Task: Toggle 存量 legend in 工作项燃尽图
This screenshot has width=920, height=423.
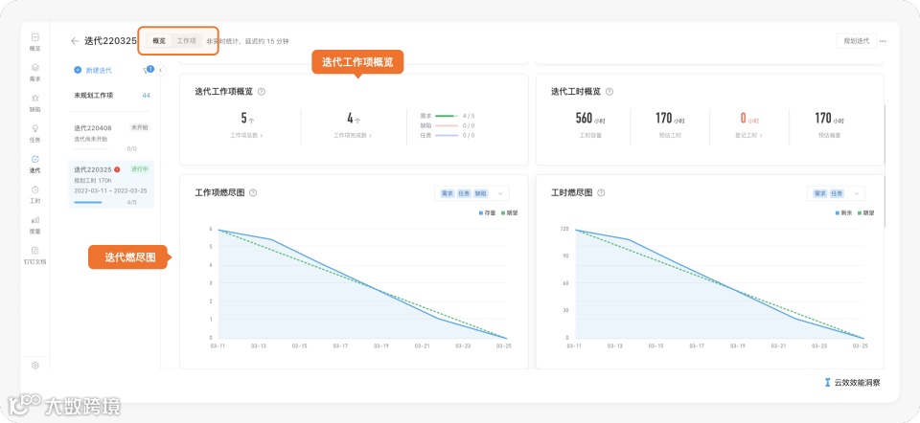Action: [x=488, y=213]
